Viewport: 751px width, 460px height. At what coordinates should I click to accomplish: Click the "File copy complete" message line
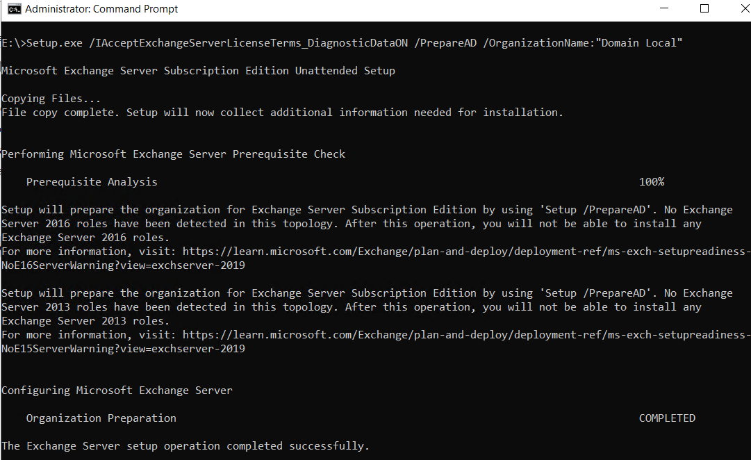282,113
